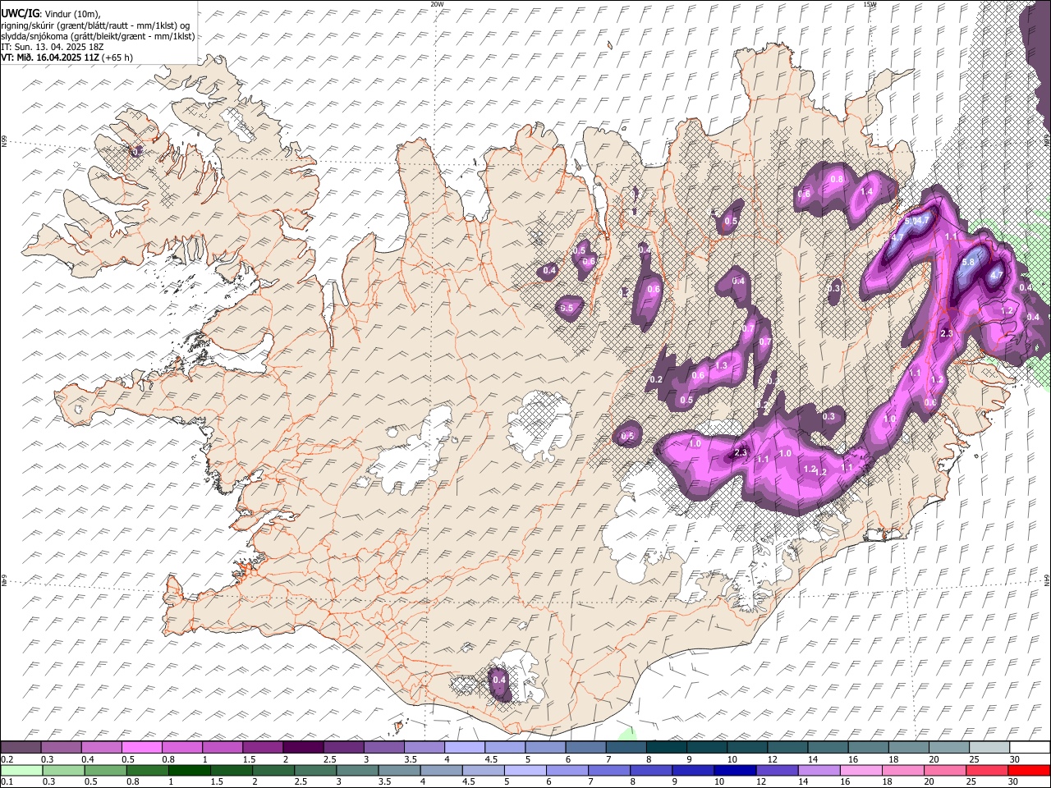The height and width of the screenshot is (788, 1051).
Task: Click the '2.3' value in the southern pink band
Action: (x=741, y=452)
